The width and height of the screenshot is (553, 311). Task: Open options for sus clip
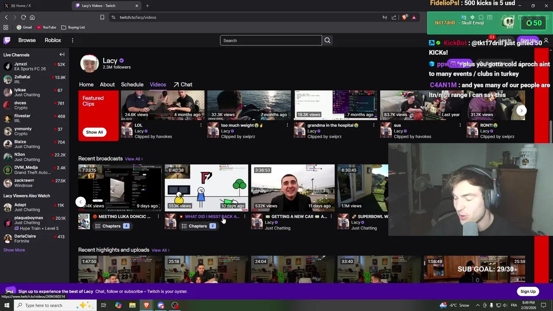point(460,125)
